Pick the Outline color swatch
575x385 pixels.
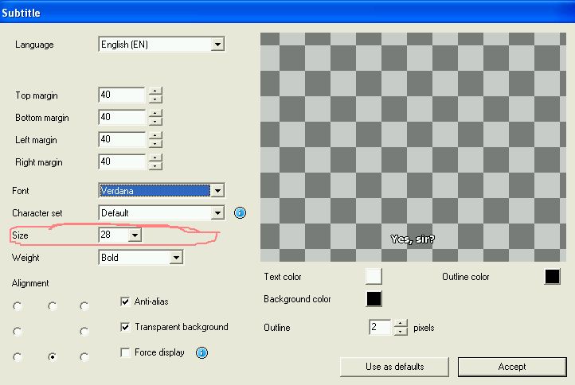coord(552,276)
